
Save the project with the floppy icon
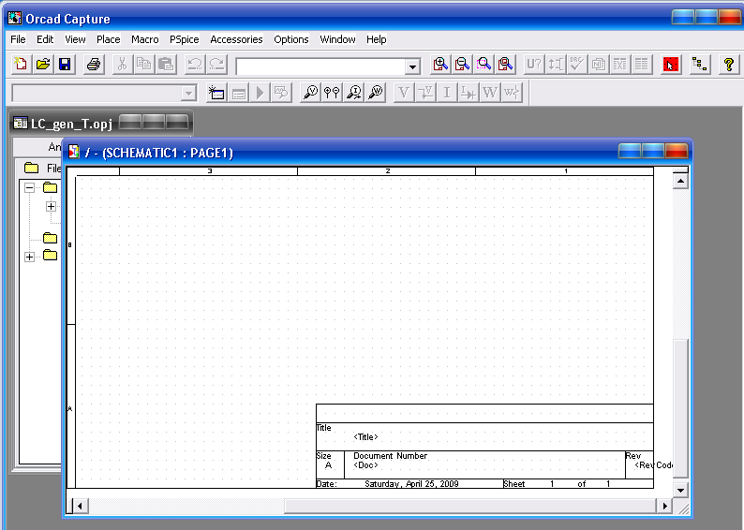tap(65, 64)
